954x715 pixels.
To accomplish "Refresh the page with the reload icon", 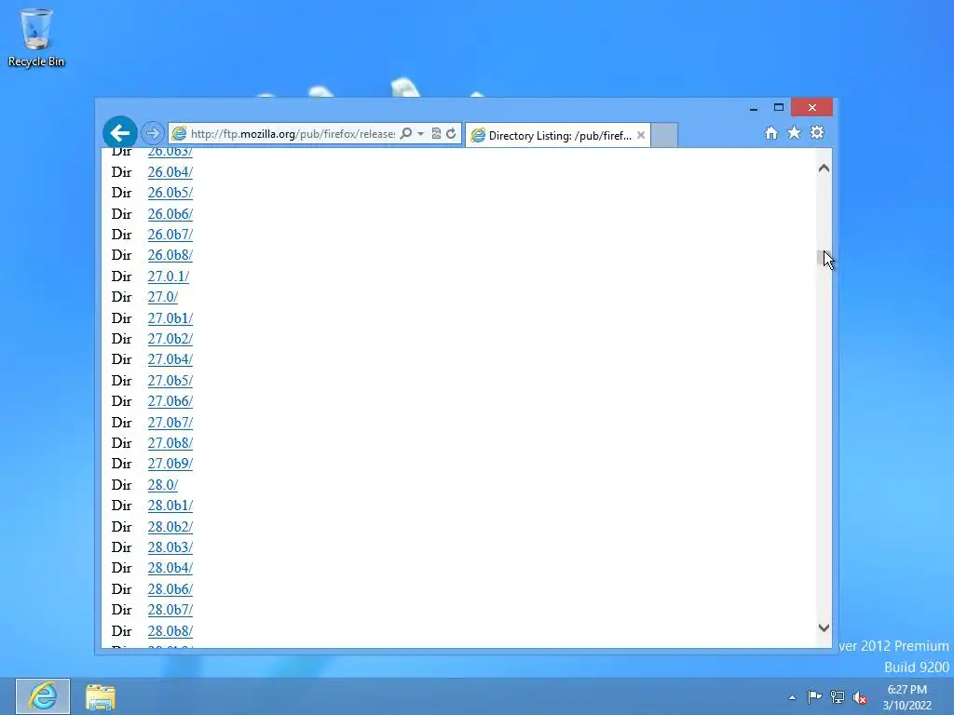I will click(x=451, y=133).
